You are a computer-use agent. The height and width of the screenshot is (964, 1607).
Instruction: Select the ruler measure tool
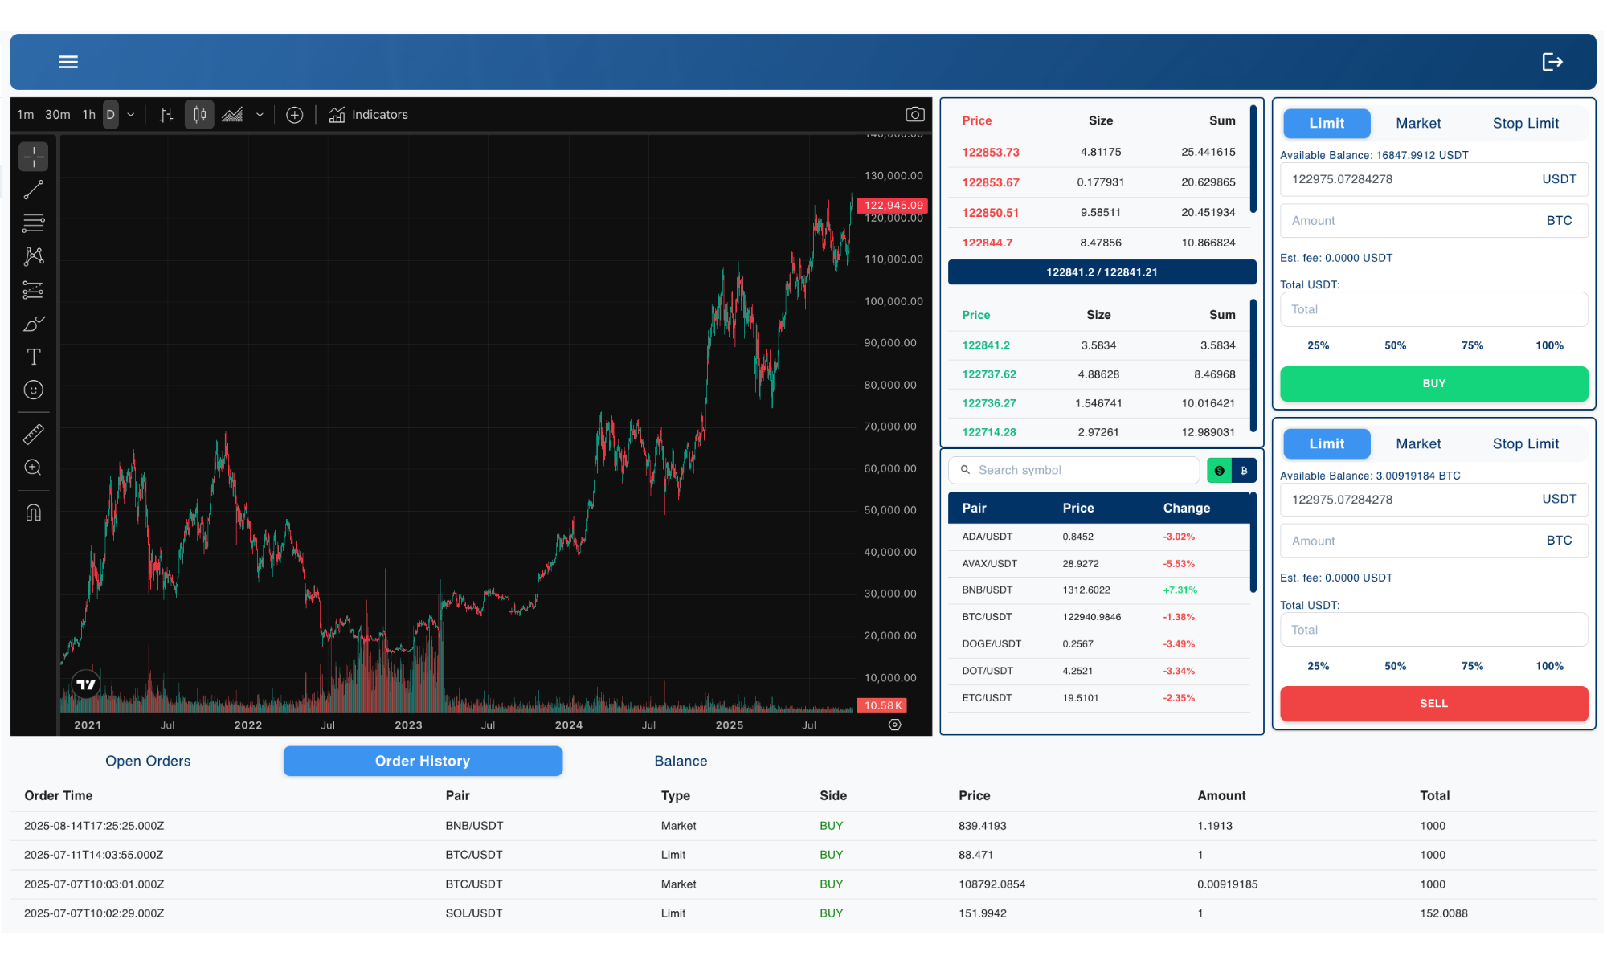click(x=33, y=435)
